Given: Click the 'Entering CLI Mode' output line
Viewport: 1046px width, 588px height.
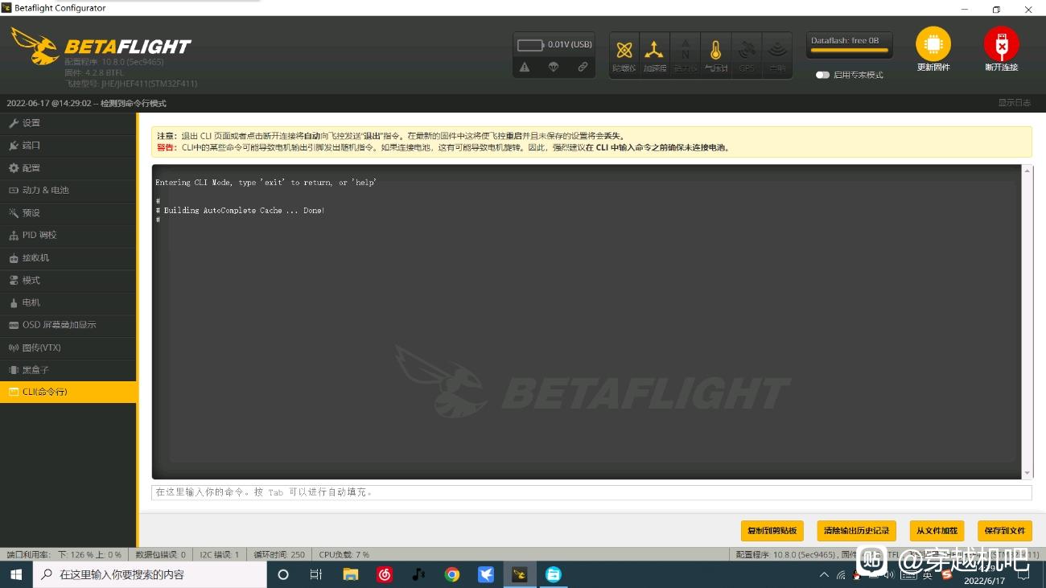Looking at the screenshot, I should click(x=266, y=183).
